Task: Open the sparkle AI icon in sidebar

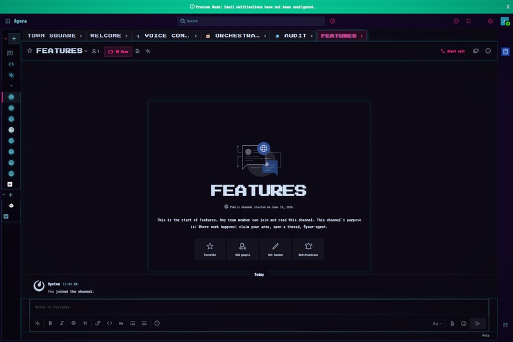Action: tap(11, 75)
